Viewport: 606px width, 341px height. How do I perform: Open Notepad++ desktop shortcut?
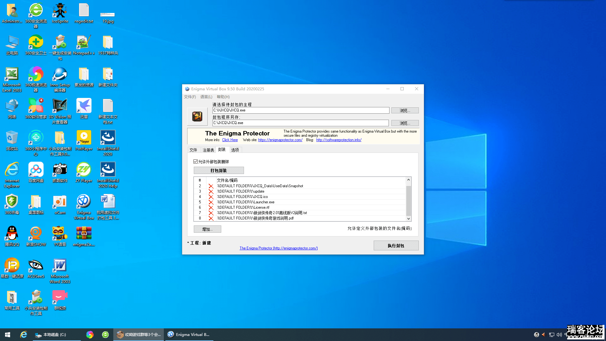84,45
